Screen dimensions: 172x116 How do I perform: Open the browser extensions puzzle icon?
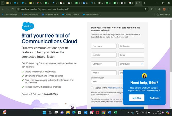[x=152, y=9]
